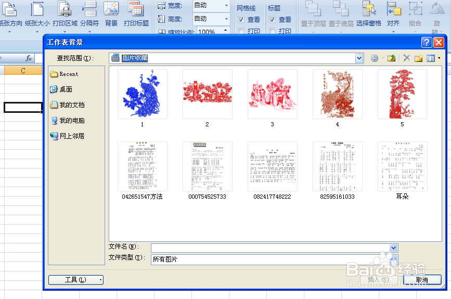Click the delete X icon in dialog toolbar
This screenshot has height=299, width=451.
(406, 58)
